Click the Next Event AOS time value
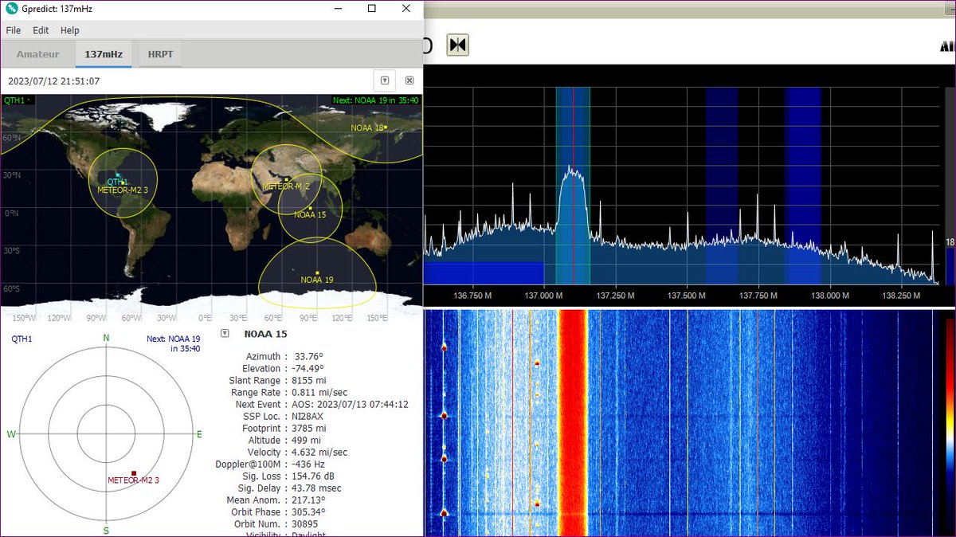 click(x=350, y=404)
